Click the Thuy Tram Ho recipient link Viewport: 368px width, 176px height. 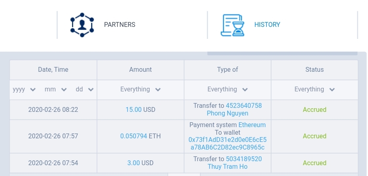coord(228,167)
